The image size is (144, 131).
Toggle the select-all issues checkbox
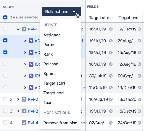5,17
